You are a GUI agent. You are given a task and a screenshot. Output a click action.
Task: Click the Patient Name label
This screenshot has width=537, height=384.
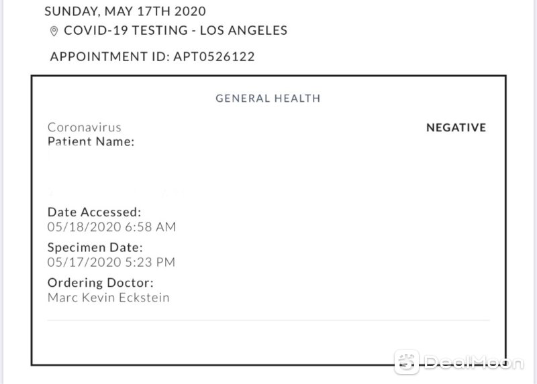pyautogui.click(x=91, y=141)
